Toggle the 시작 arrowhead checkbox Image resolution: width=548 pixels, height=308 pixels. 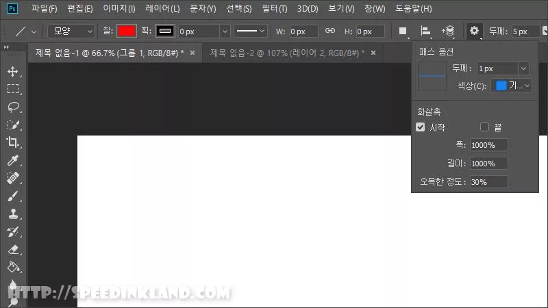tap(421, 127)
